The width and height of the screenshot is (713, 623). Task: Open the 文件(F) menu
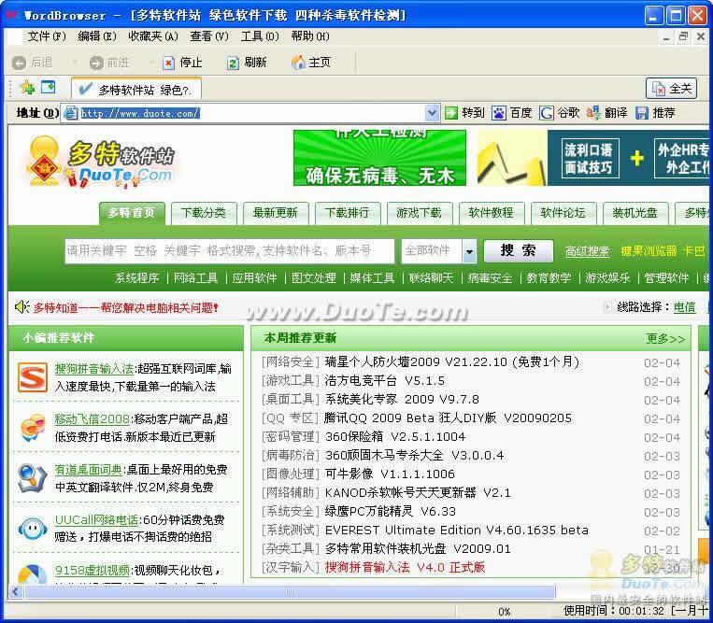coord(47,36)
